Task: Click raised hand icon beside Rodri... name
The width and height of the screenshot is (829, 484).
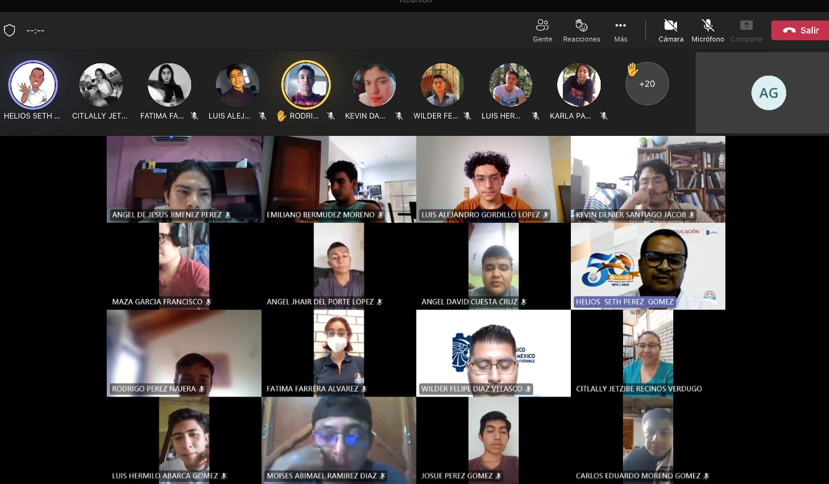Action: (x=282, y=116)
